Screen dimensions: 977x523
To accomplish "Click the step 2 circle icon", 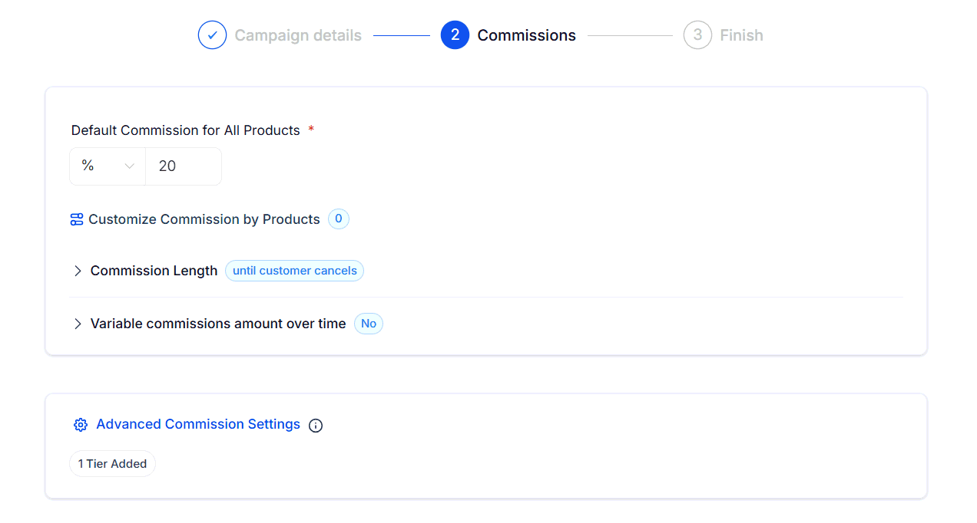I will click(455, 35).
